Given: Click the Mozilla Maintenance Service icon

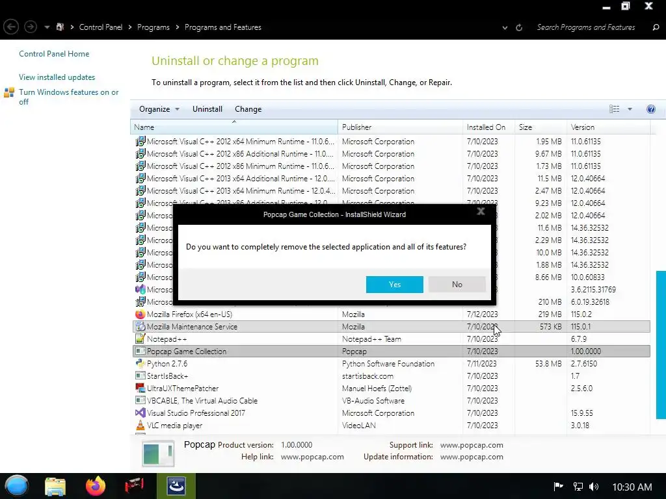Looking at the screenshot, I should [140, 327].
